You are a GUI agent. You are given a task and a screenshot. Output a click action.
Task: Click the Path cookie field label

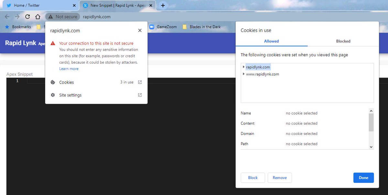[x=244, y=144]
